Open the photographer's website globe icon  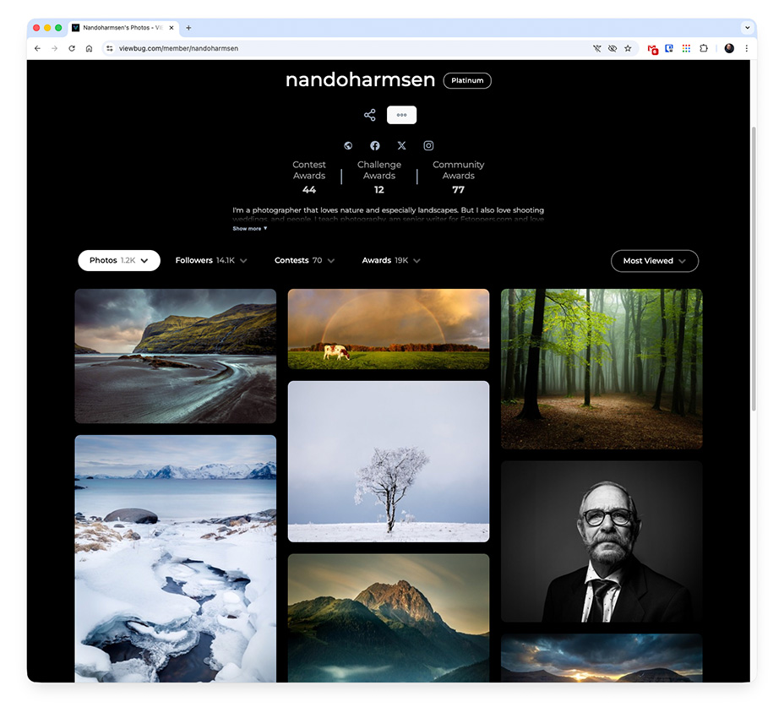click(x=348, y=146)
